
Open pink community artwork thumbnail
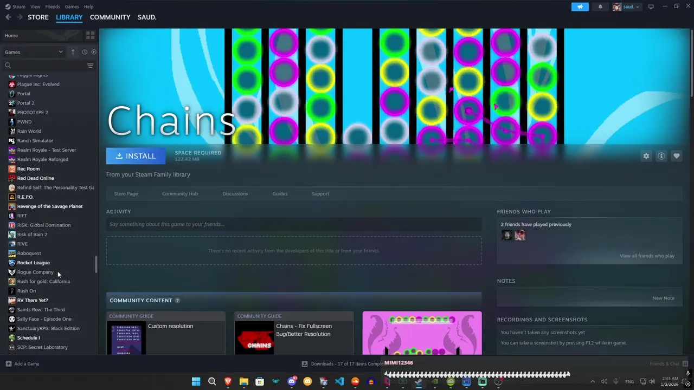pos(422,333)
